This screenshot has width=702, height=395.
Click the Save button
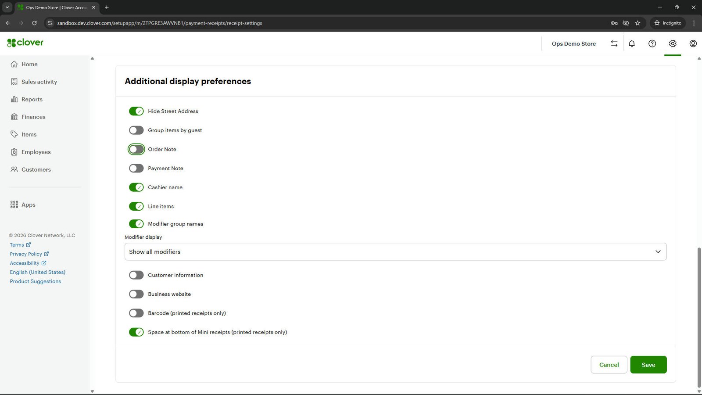point(648,365)
